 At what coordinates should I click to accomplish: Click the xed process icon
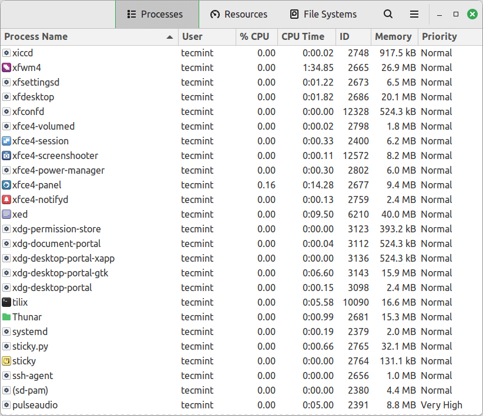(x=6, y=214)
